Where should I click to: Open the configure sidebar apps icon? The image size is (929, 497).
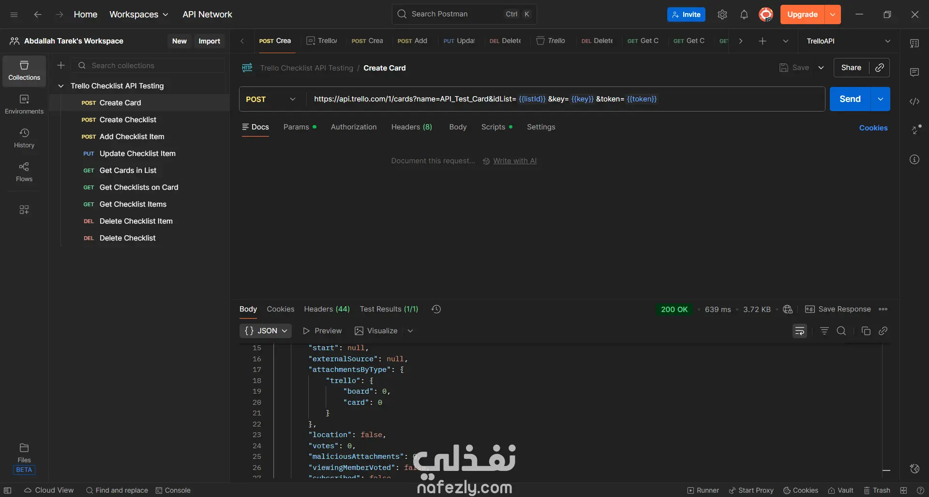[24, 210]
